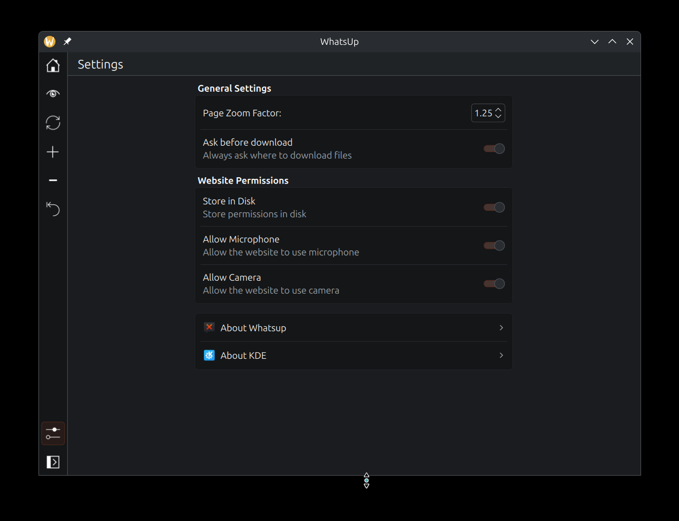Expand the sidebar with bottom panel icon
679x521 pixels.
click(x=53, y=462)
